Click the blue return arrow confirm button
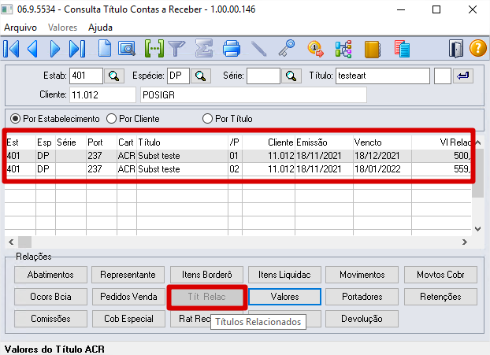Image resolution: width=490 pixels, height=355 pixels. pos(462,76)
